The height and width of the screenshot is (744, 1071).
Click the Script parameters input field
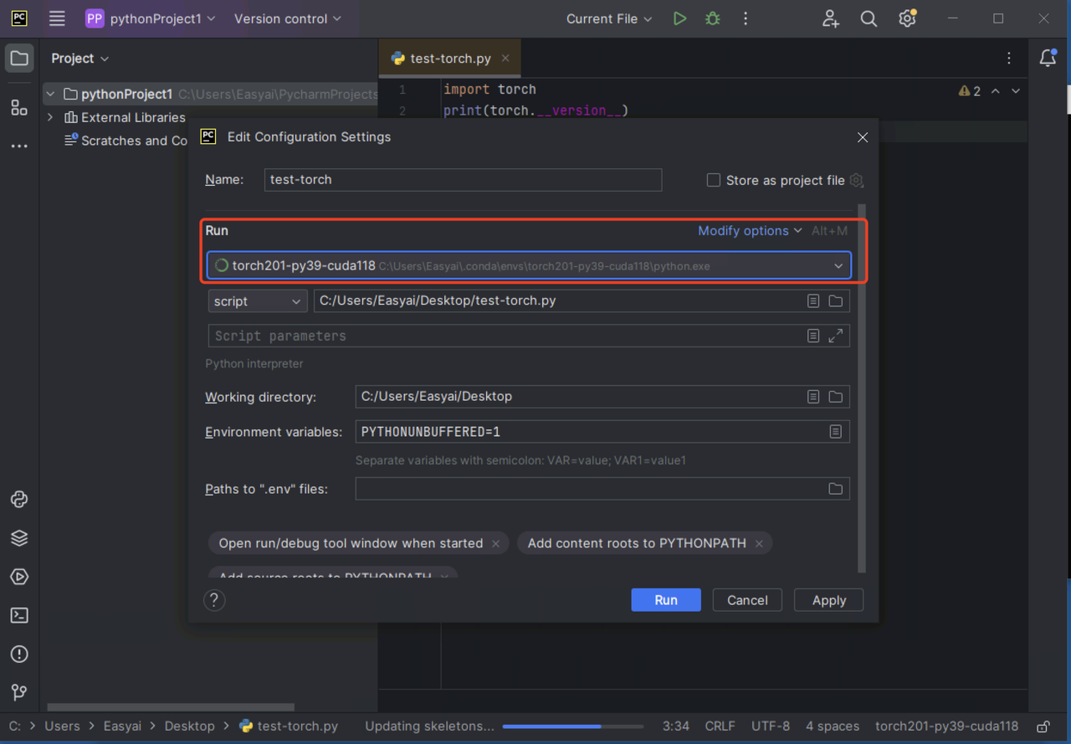(x=528, y=336)
